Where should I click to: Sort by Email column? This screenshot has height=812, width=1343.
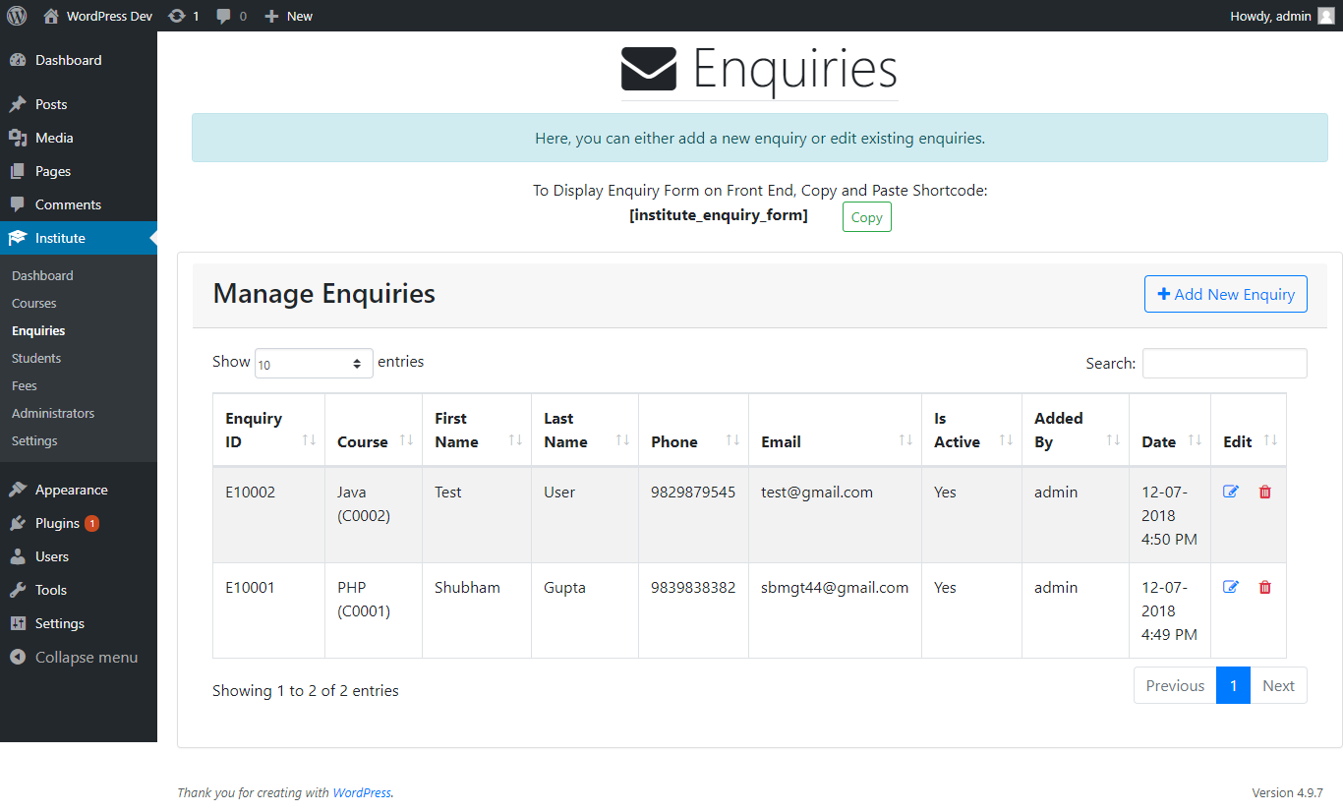pyautogui.click(x=836, y=430)
